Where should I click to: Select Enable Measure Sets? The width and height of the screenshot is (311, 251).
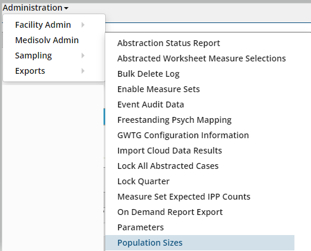158,89
